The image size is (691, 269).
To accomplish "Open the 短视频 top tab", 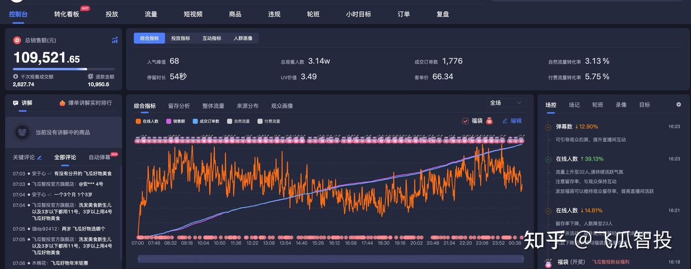I will [x=193, y=14].
